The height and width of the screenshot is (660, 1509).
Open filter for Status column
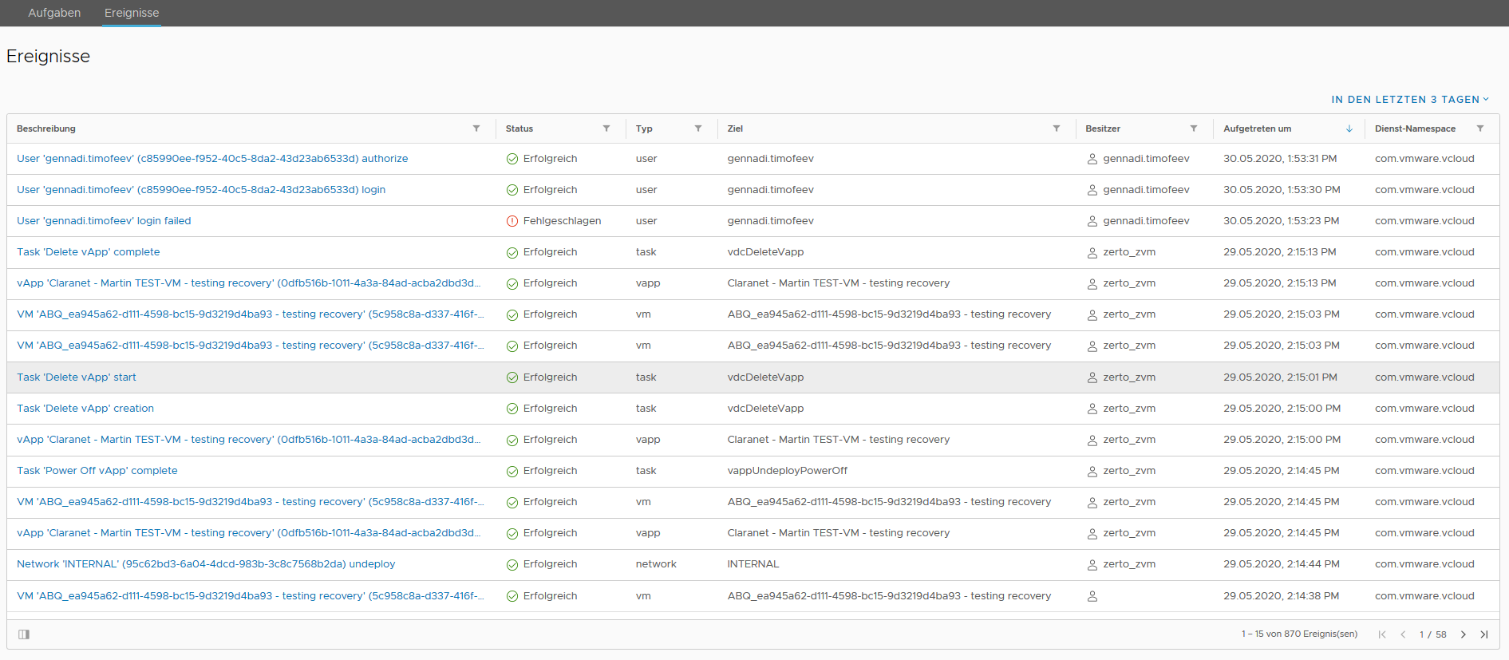pos(606,128)
